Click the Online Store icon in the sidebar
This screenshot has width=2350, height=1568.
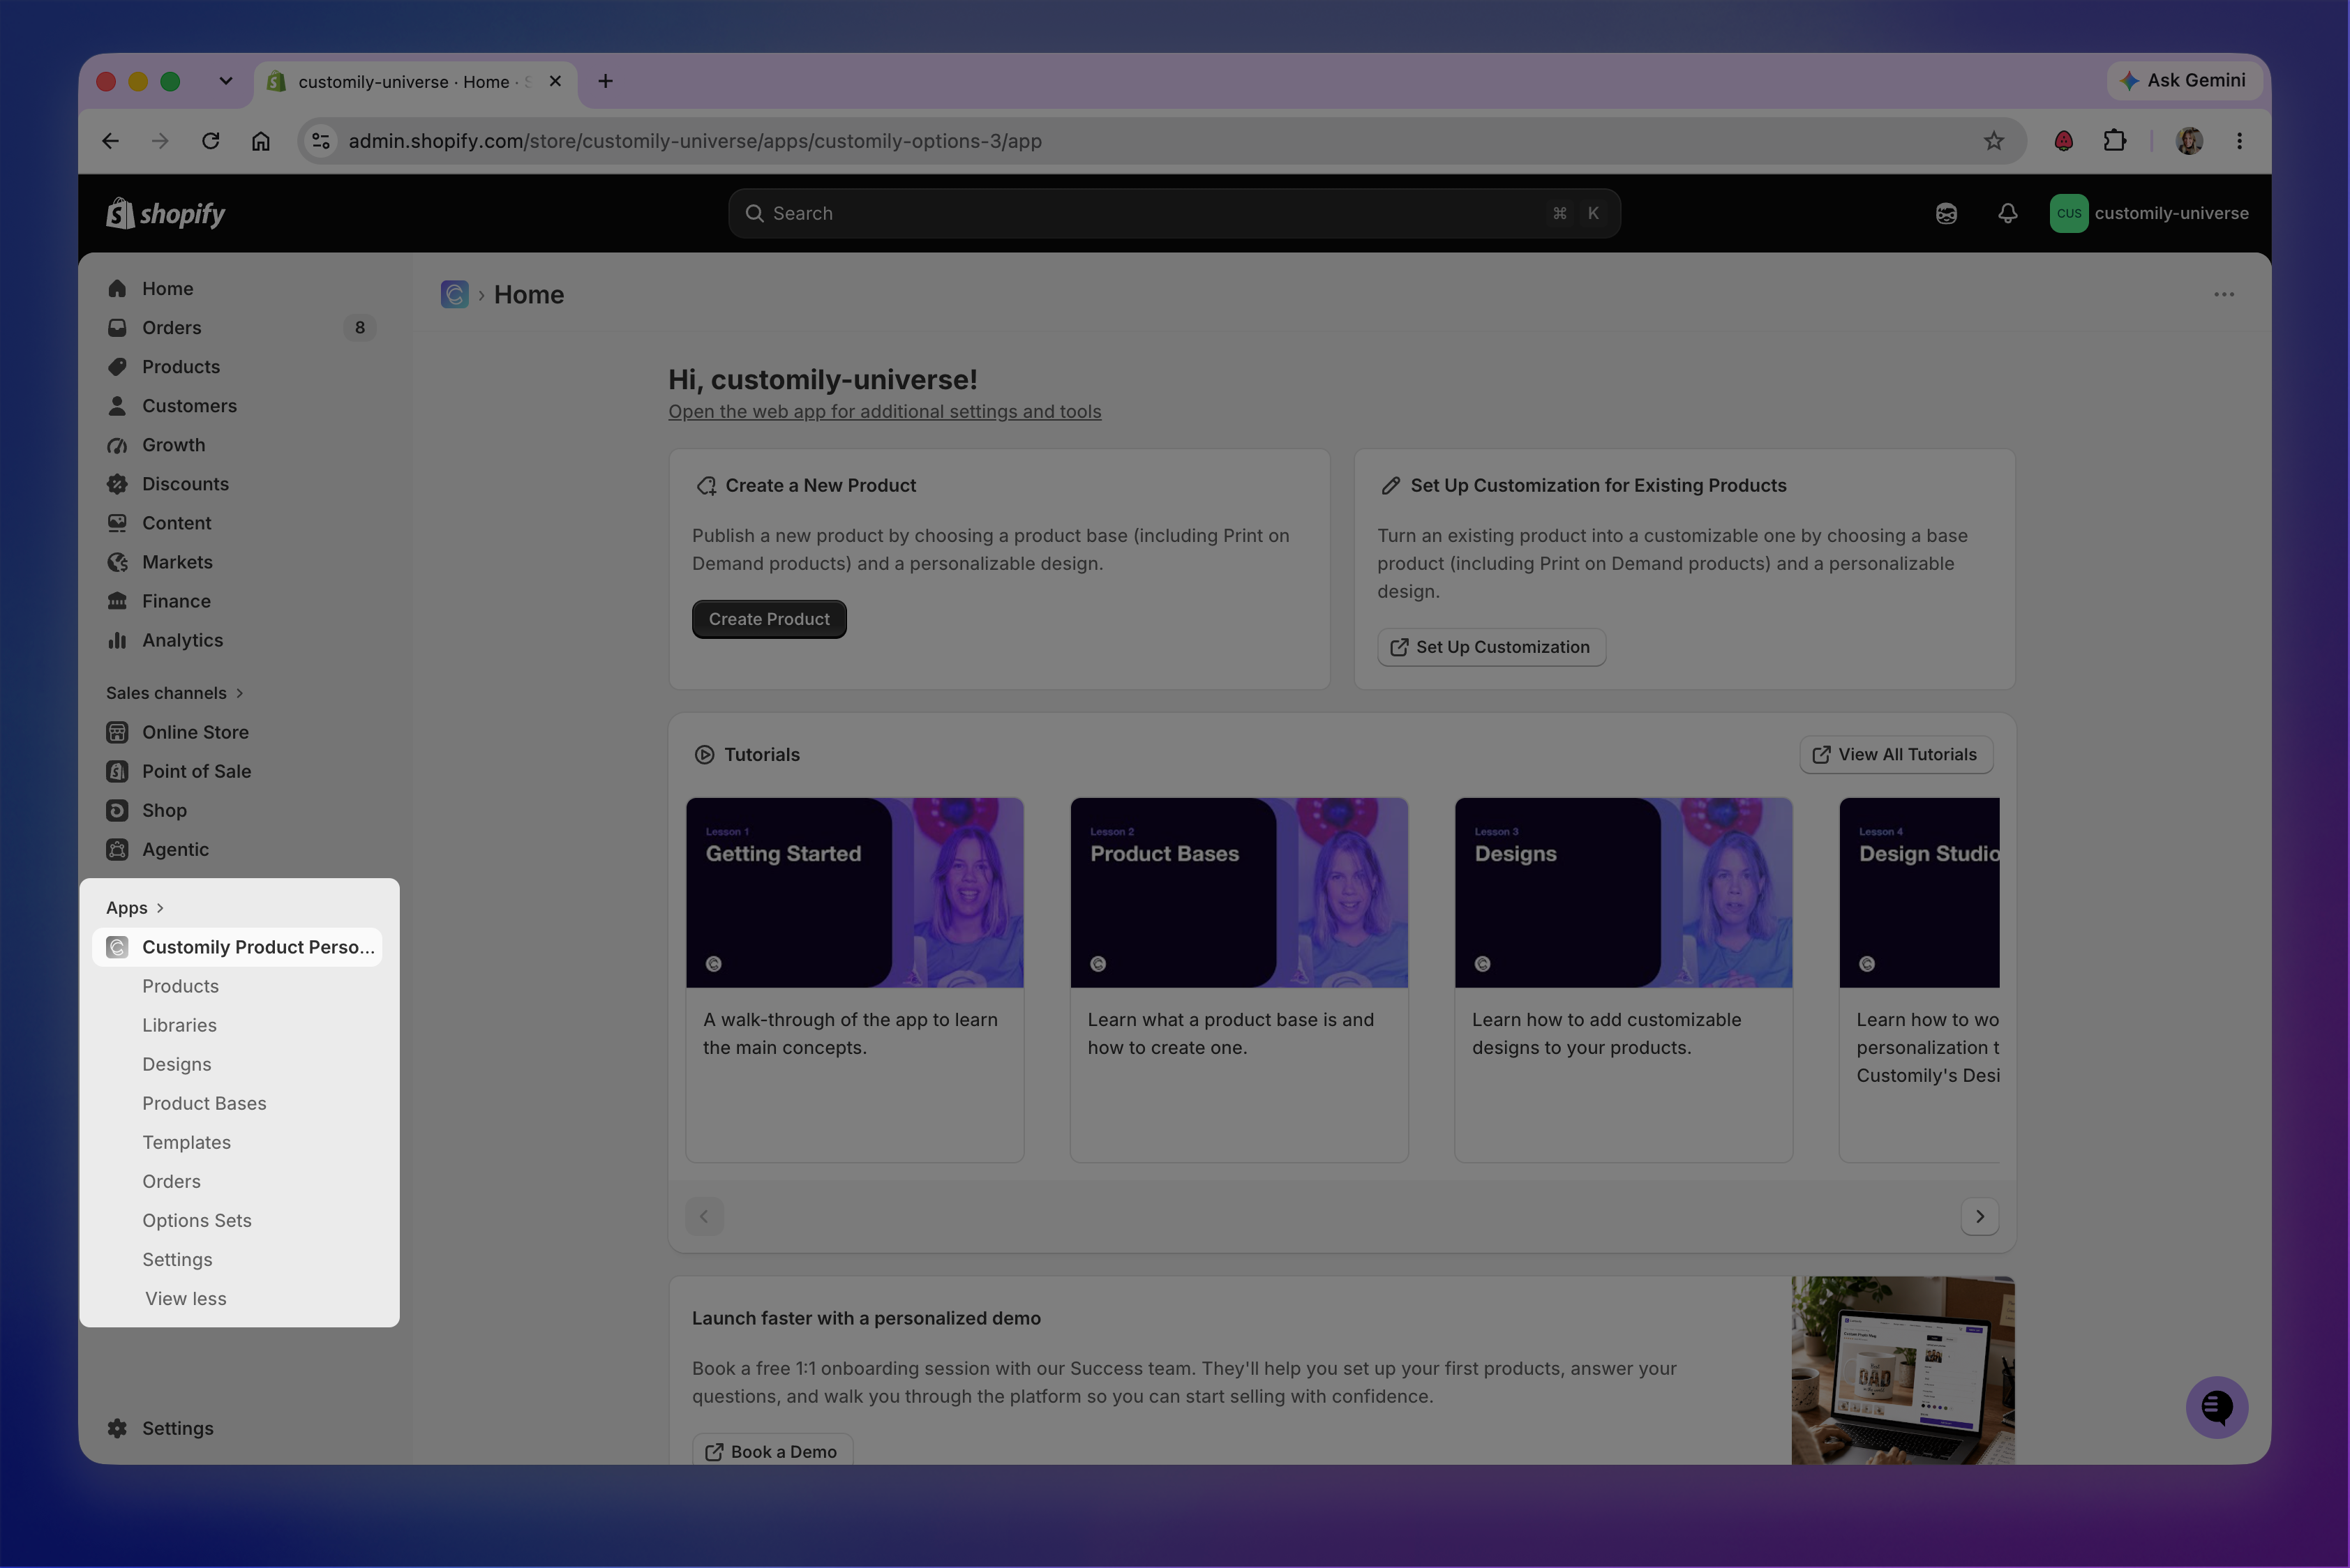[x=117, y=732]
